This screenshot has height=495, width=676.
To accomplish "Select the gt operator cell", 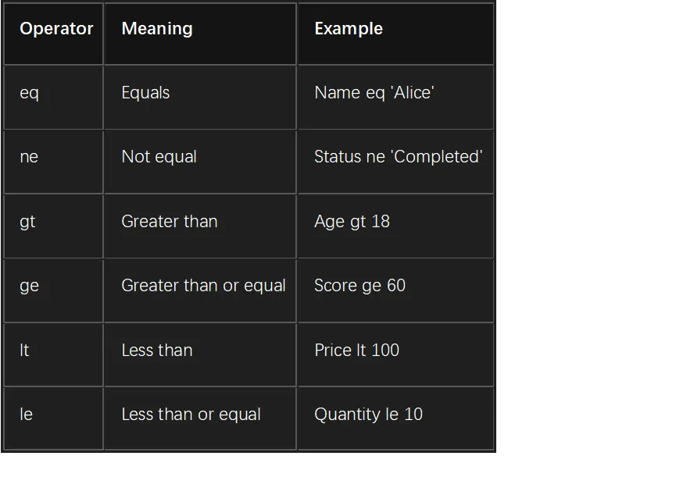I will pos(53,226).
